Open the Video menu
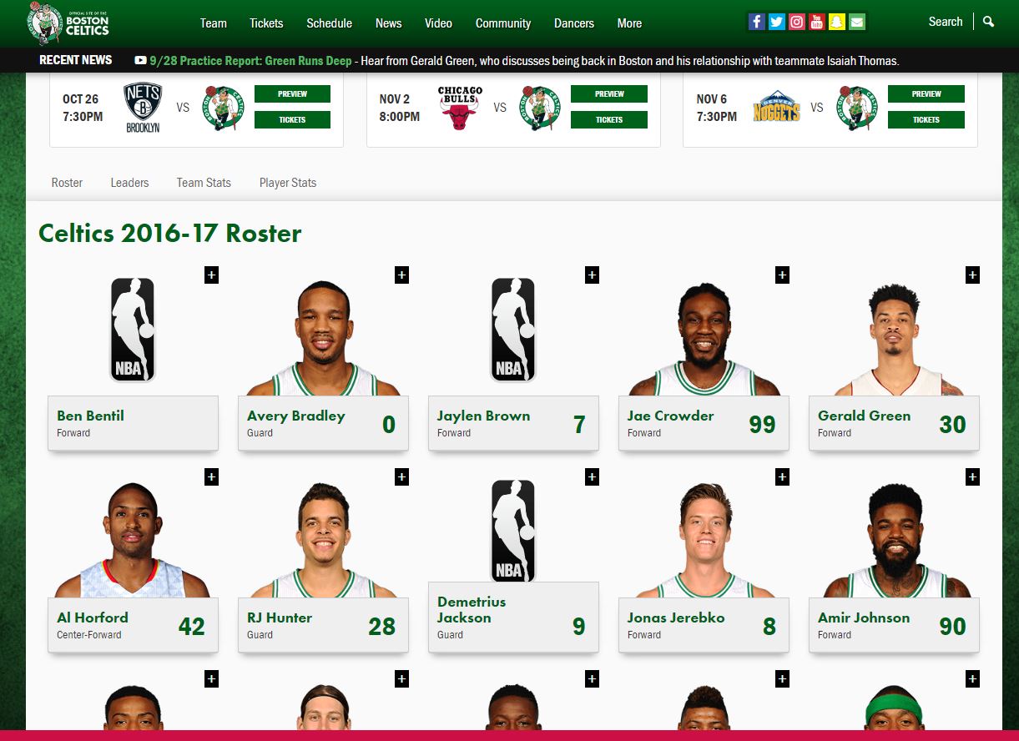 pyautogui.click(x=439, y=23)
